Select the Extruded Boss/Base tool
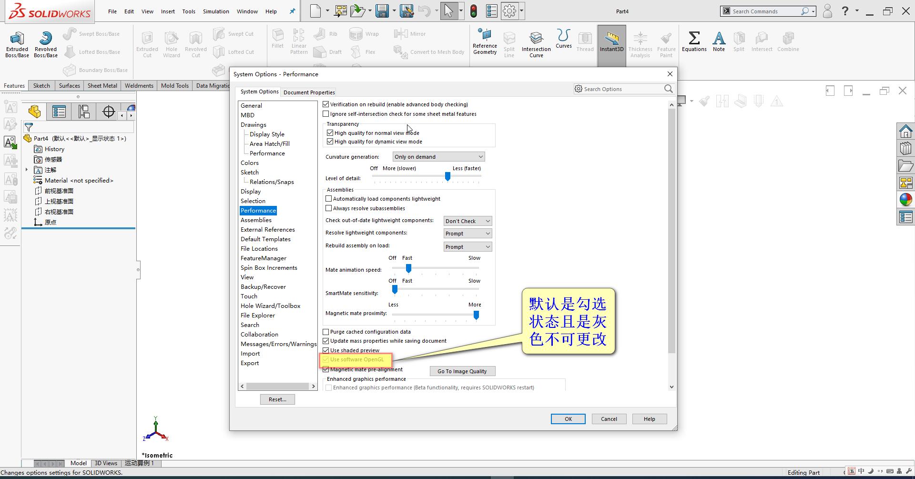 coord(17,44)
